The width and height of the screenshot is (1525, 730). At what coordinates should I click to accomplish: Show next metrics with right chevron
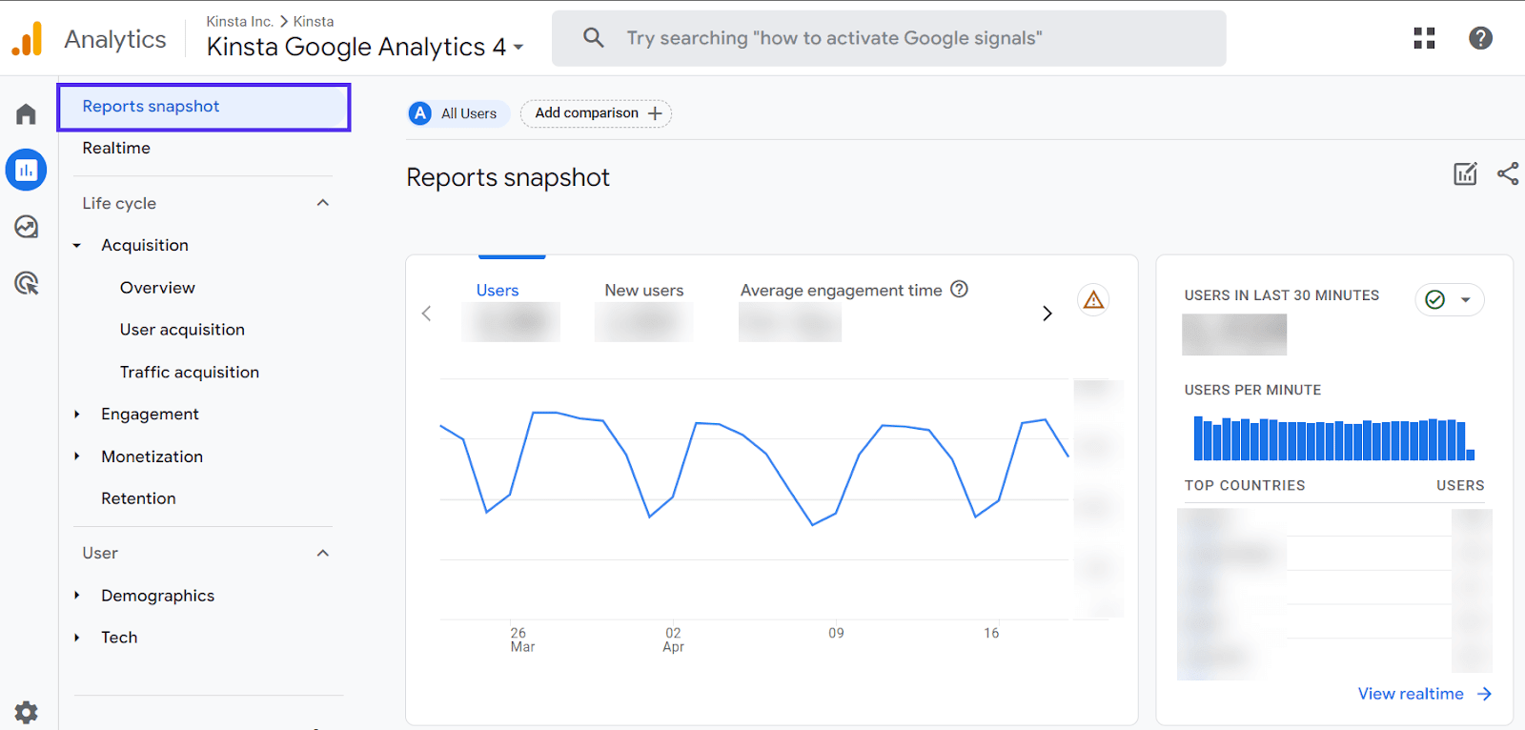coord(1047,314)
